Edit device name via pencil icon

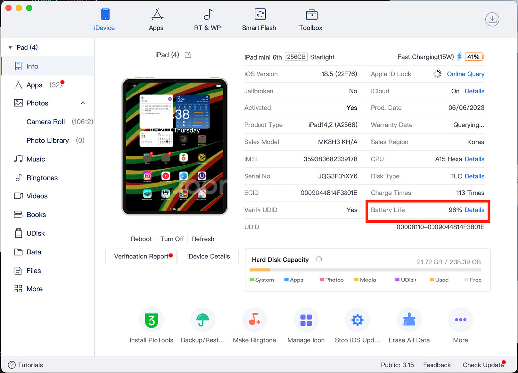coord(188,55)
